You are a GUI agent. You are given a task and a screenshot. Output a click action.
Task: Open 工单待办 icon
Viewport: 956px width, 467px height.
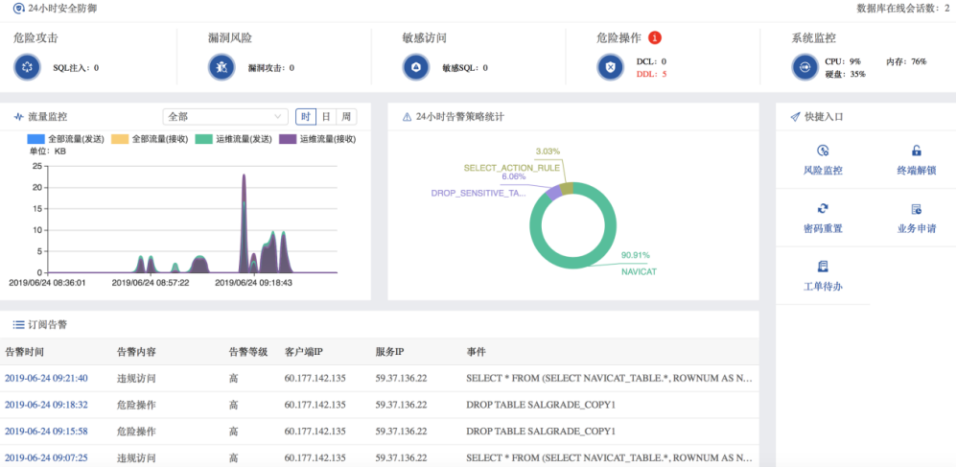(x=823, y=267)
